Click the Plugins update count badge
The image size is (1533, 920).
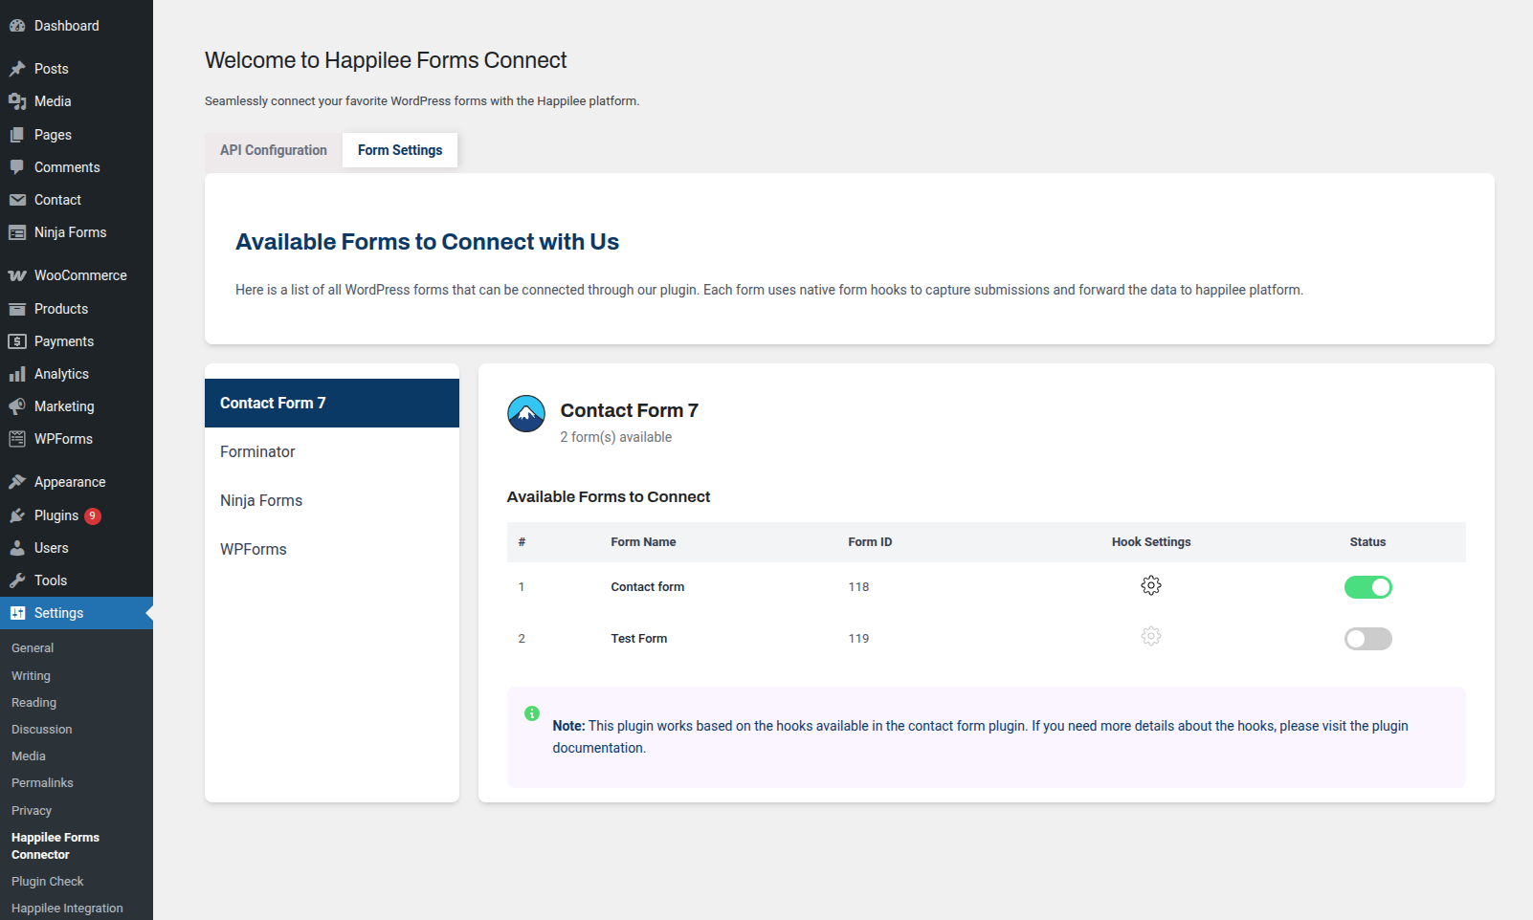(x=92, y=515)
